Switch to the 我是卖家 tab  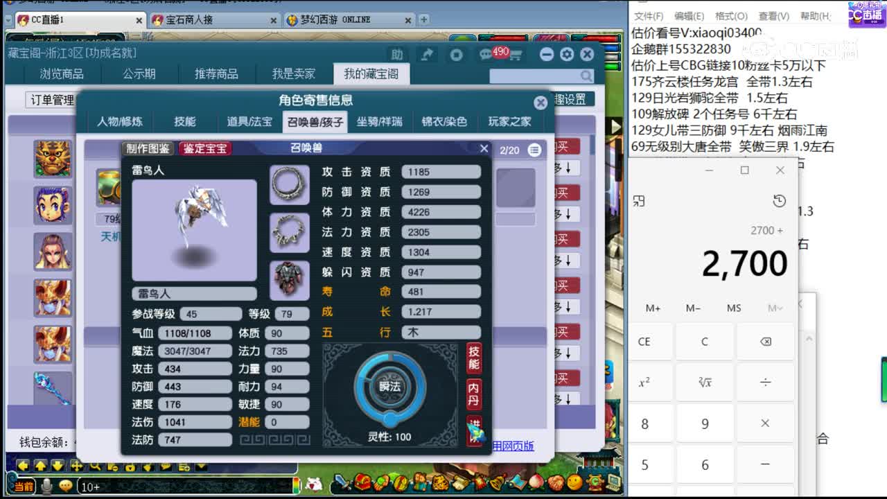click(294, 73)
